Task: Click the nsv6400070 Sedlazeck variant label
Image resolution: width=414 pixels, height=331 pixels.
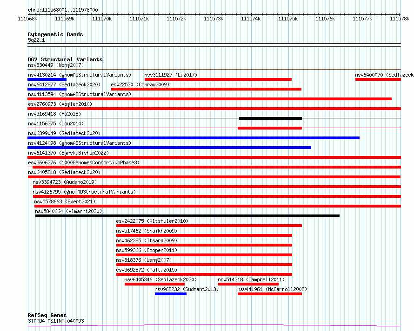Action: (384, 75)
